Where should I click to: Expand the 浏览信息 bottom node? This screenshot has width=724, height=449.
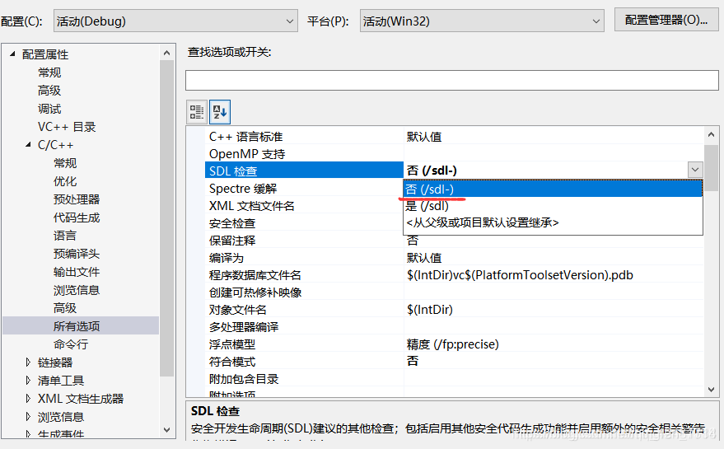(28, 417)
